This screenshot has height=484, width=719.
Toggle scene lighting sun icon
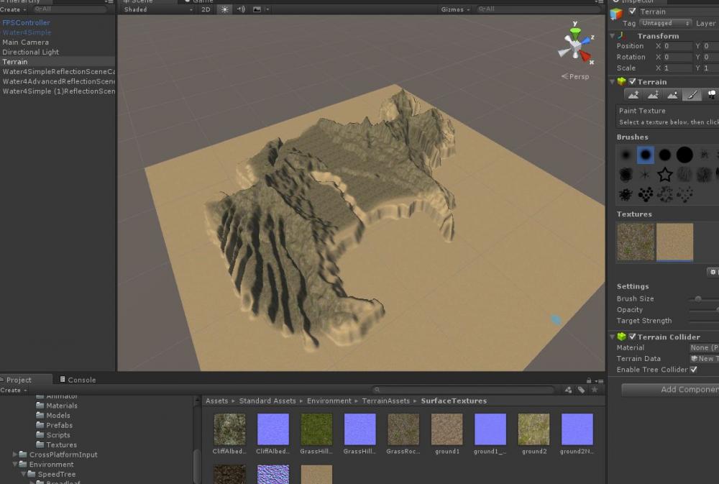(225, 9)
